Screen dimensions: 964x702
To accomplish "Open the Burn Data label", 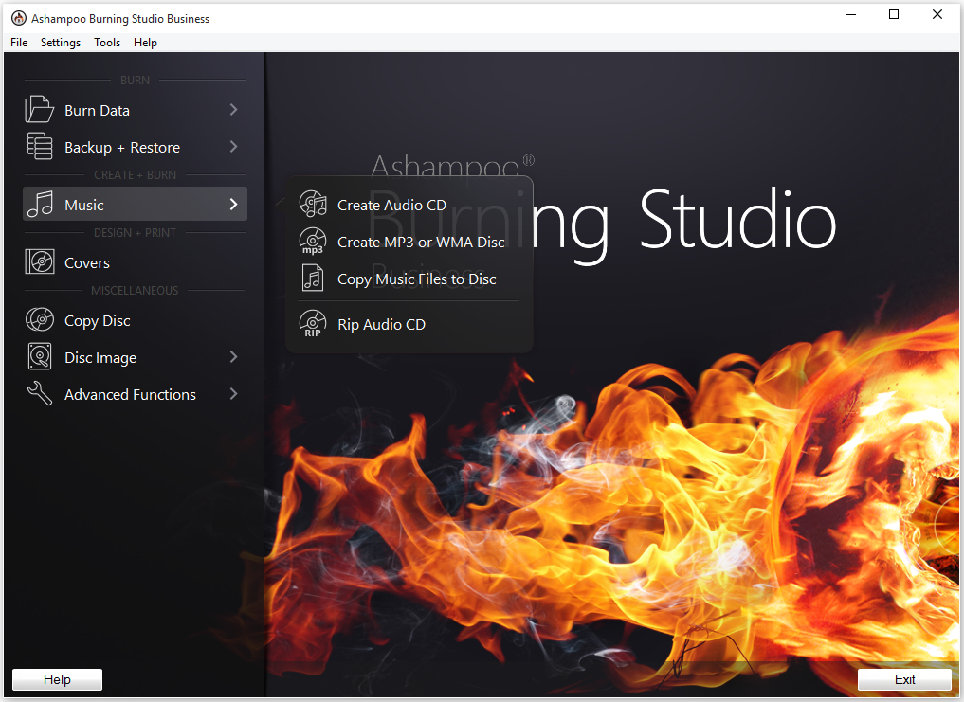I will click(x=97, y=110).
